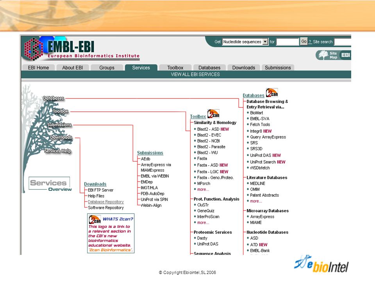Open Blast2 - NCBI link
The width and height of the screenshot is (375, 281).
pos(209,141)
